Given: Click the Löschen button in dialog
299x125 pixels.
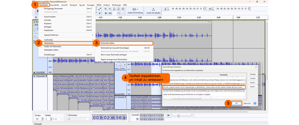Looking at the screenshot, I should tap(252, 78).
